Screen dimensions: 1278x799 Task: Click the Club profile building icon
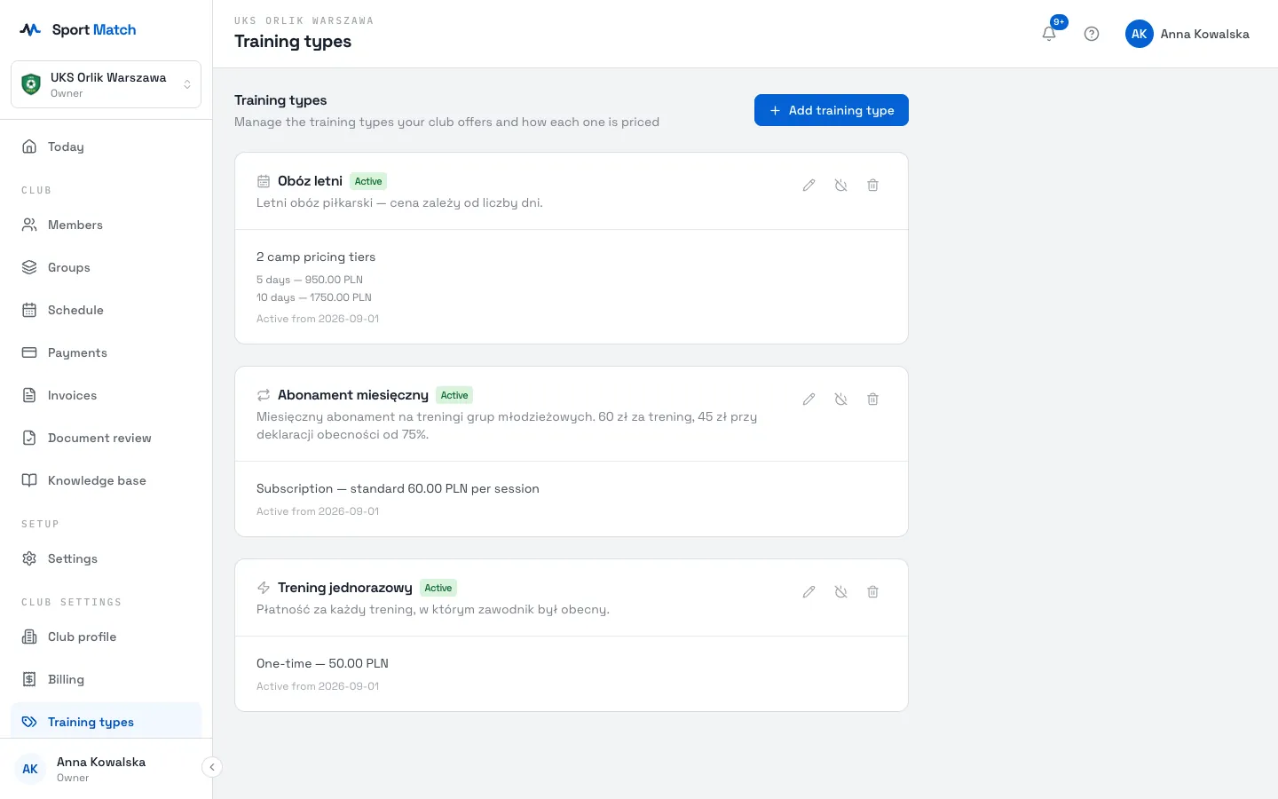(x=29, y=637)
